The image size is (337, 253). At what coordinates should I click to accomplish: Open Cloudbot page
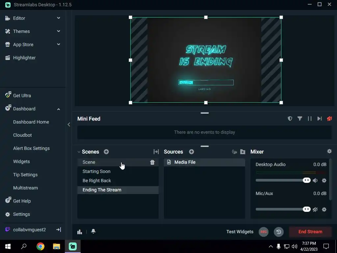(22, 135)
